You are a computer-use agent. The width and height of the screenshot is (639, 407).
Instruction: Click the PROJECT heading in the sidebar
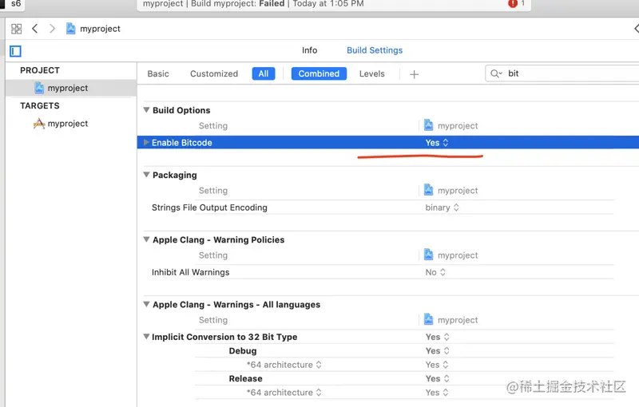[40, 70]
